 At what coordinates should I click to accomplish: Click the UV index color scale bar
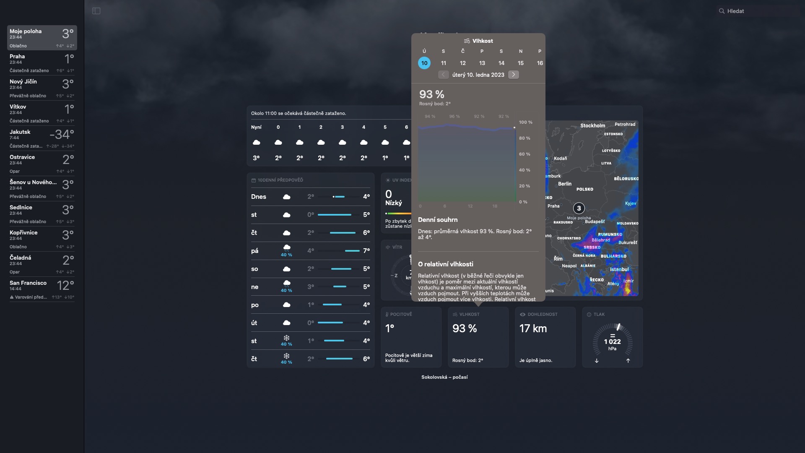[x=398, y=213]
